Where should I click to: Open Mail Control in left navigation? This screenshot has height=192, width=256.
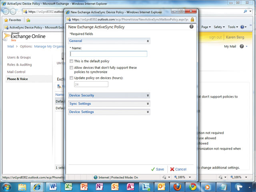(x=16, y=72)
